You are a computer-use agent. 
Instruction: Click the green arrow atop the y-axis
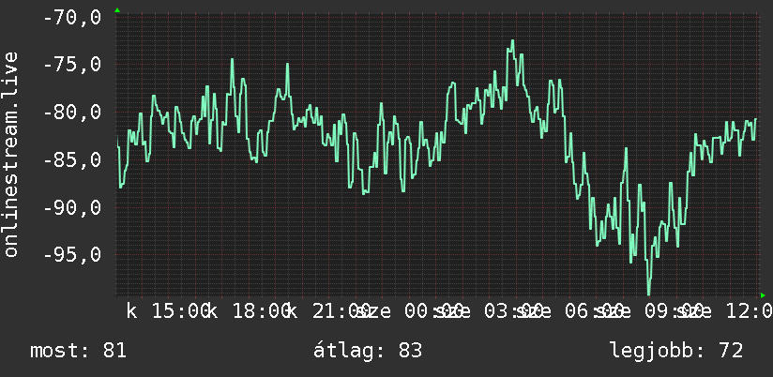[x=117, y=10]
